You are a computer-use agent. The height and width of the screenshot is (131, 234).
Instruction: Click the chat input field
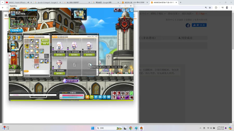click(33, 95)
